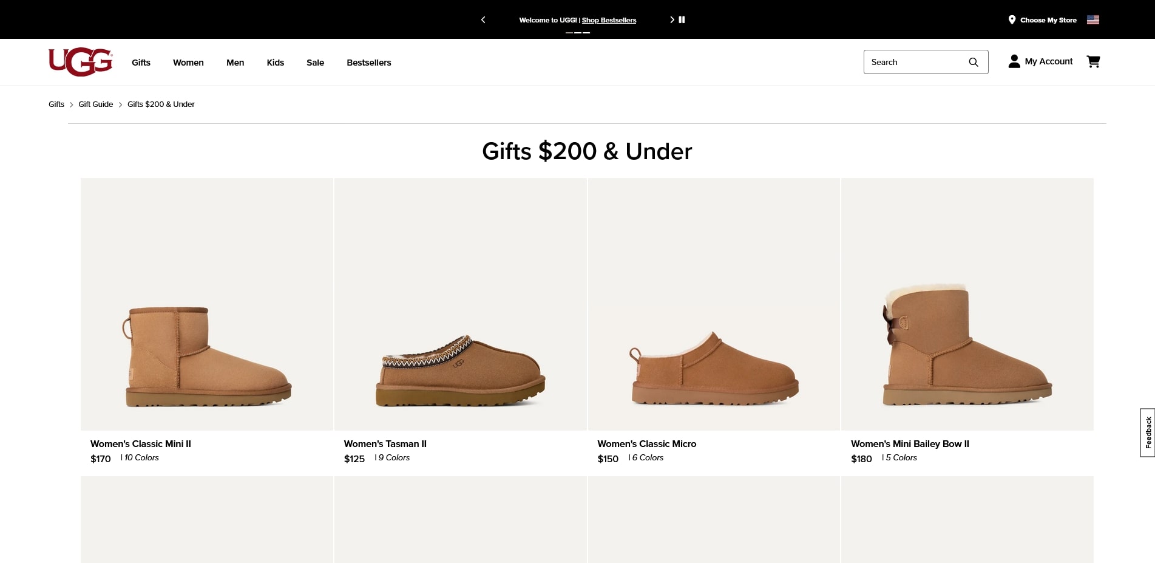Image resolution: width=1155 pixels, height=563 pixels.
Task: Open the search magnifier icon
Action: click(x=974, y=62)
